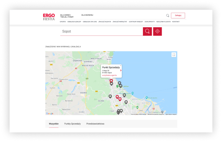Open the Kontakt menu item
Image resolution: width=222 pixels, height=142 pixels.
[176, 21]
